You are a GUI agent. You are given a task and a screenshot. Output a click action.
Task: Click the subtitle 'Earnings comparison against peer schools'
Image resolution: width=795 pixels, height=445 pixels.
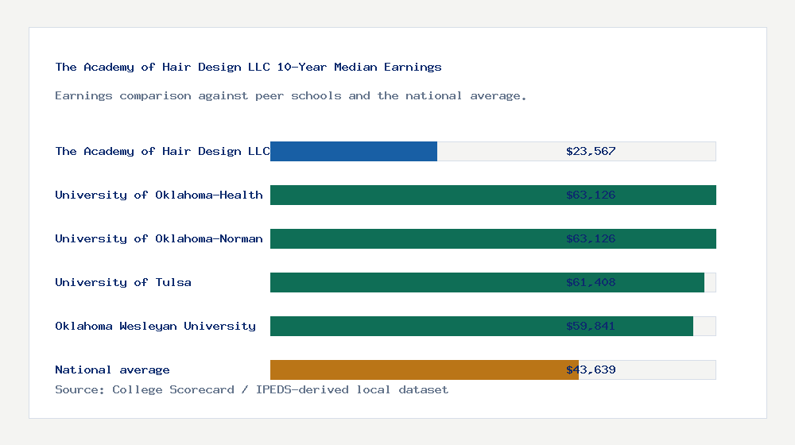(291, 96)
